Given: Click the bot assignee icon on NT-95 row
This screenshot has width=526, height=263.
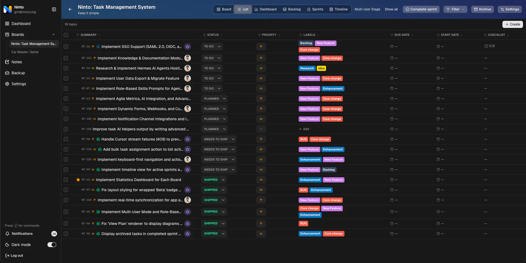Looking at the screenshot, I should point(188,234).
